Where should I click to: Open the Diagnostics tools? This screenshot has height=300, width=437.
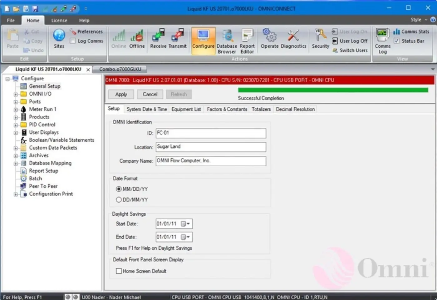coord(293,39)
